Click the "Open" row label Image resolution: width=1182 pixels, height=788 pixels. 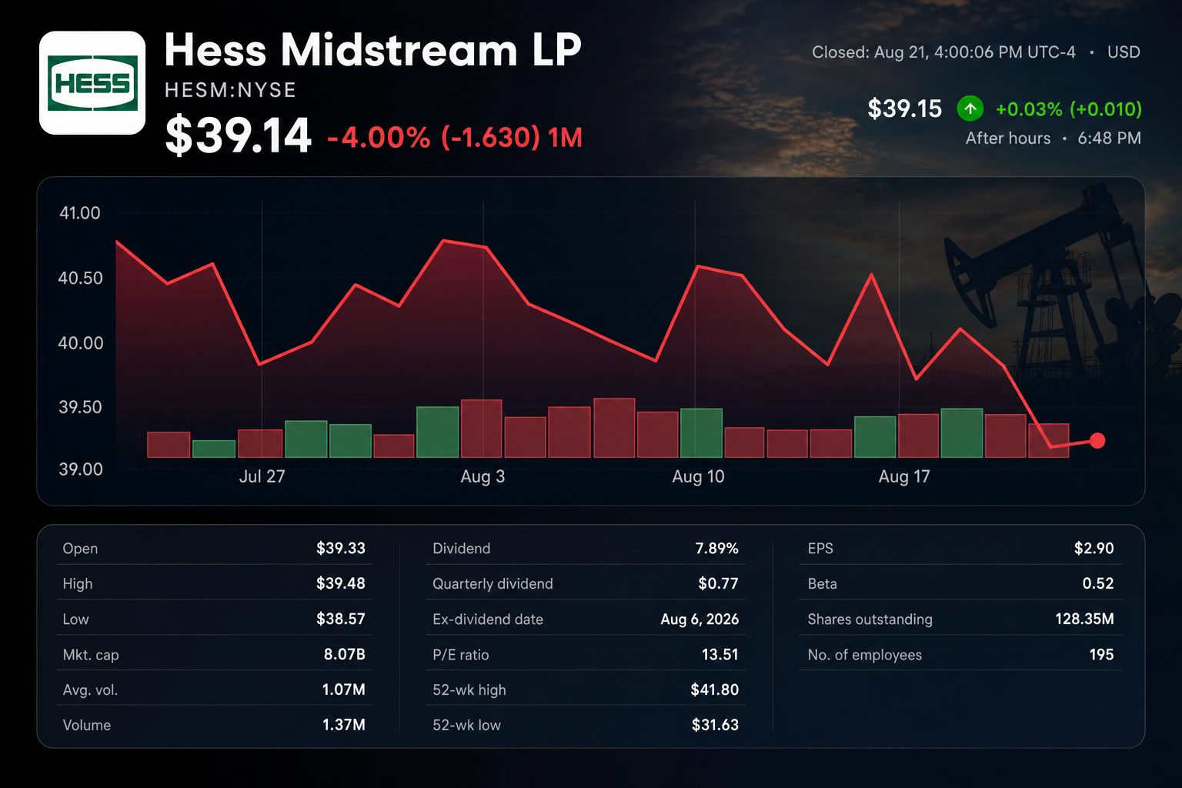[x=80, y=549]
